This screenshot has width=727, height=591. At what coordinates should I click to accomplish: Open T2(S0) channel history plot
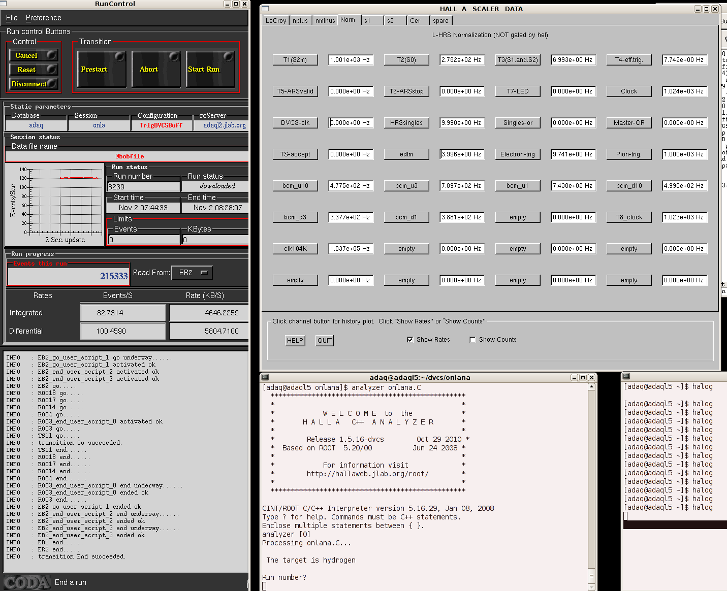pyautogui.click(x=406, y=60)
